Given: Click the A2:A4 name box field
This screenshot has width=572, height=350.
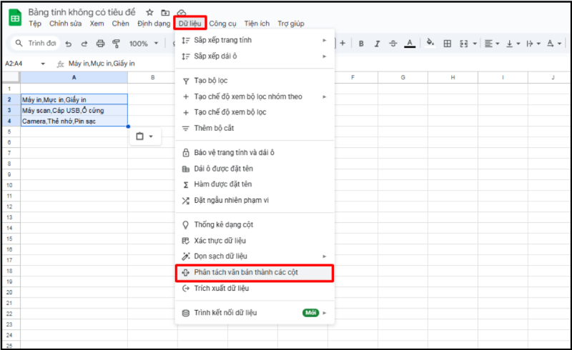Looking at the screenshot, I should pos(21,64).
